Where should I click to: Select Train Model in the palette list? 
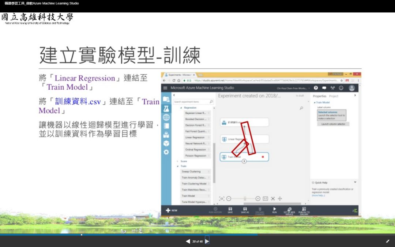coord(195,196)
